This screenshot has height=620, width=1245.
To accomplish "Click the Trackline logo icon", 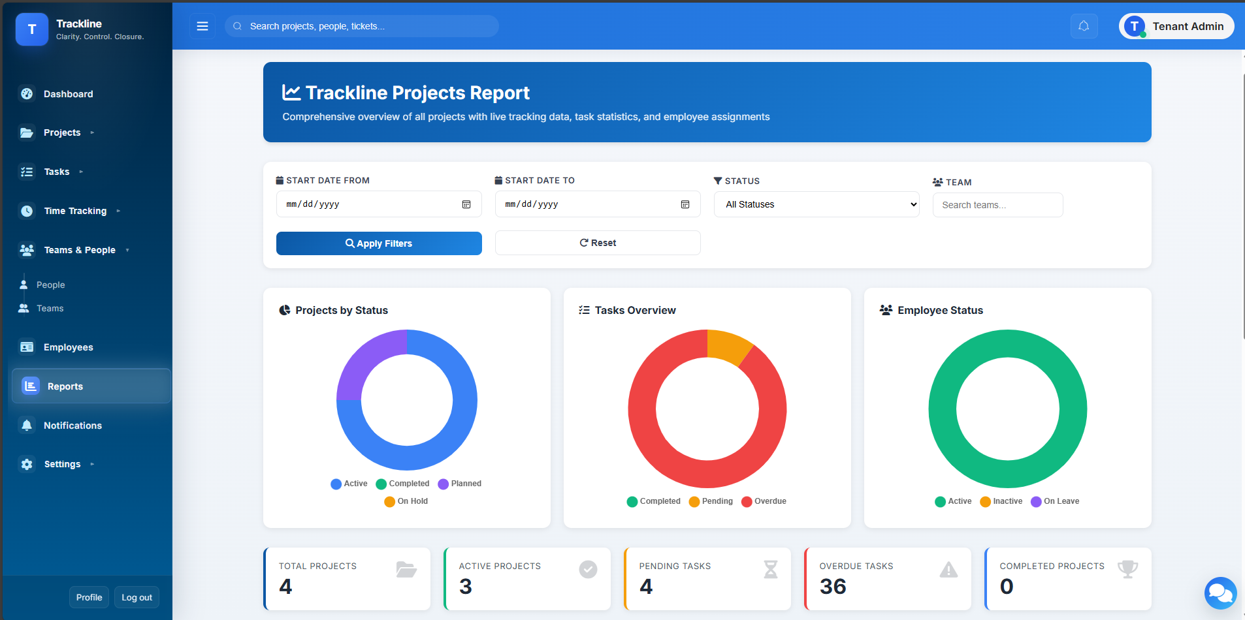I will (32, 29).
